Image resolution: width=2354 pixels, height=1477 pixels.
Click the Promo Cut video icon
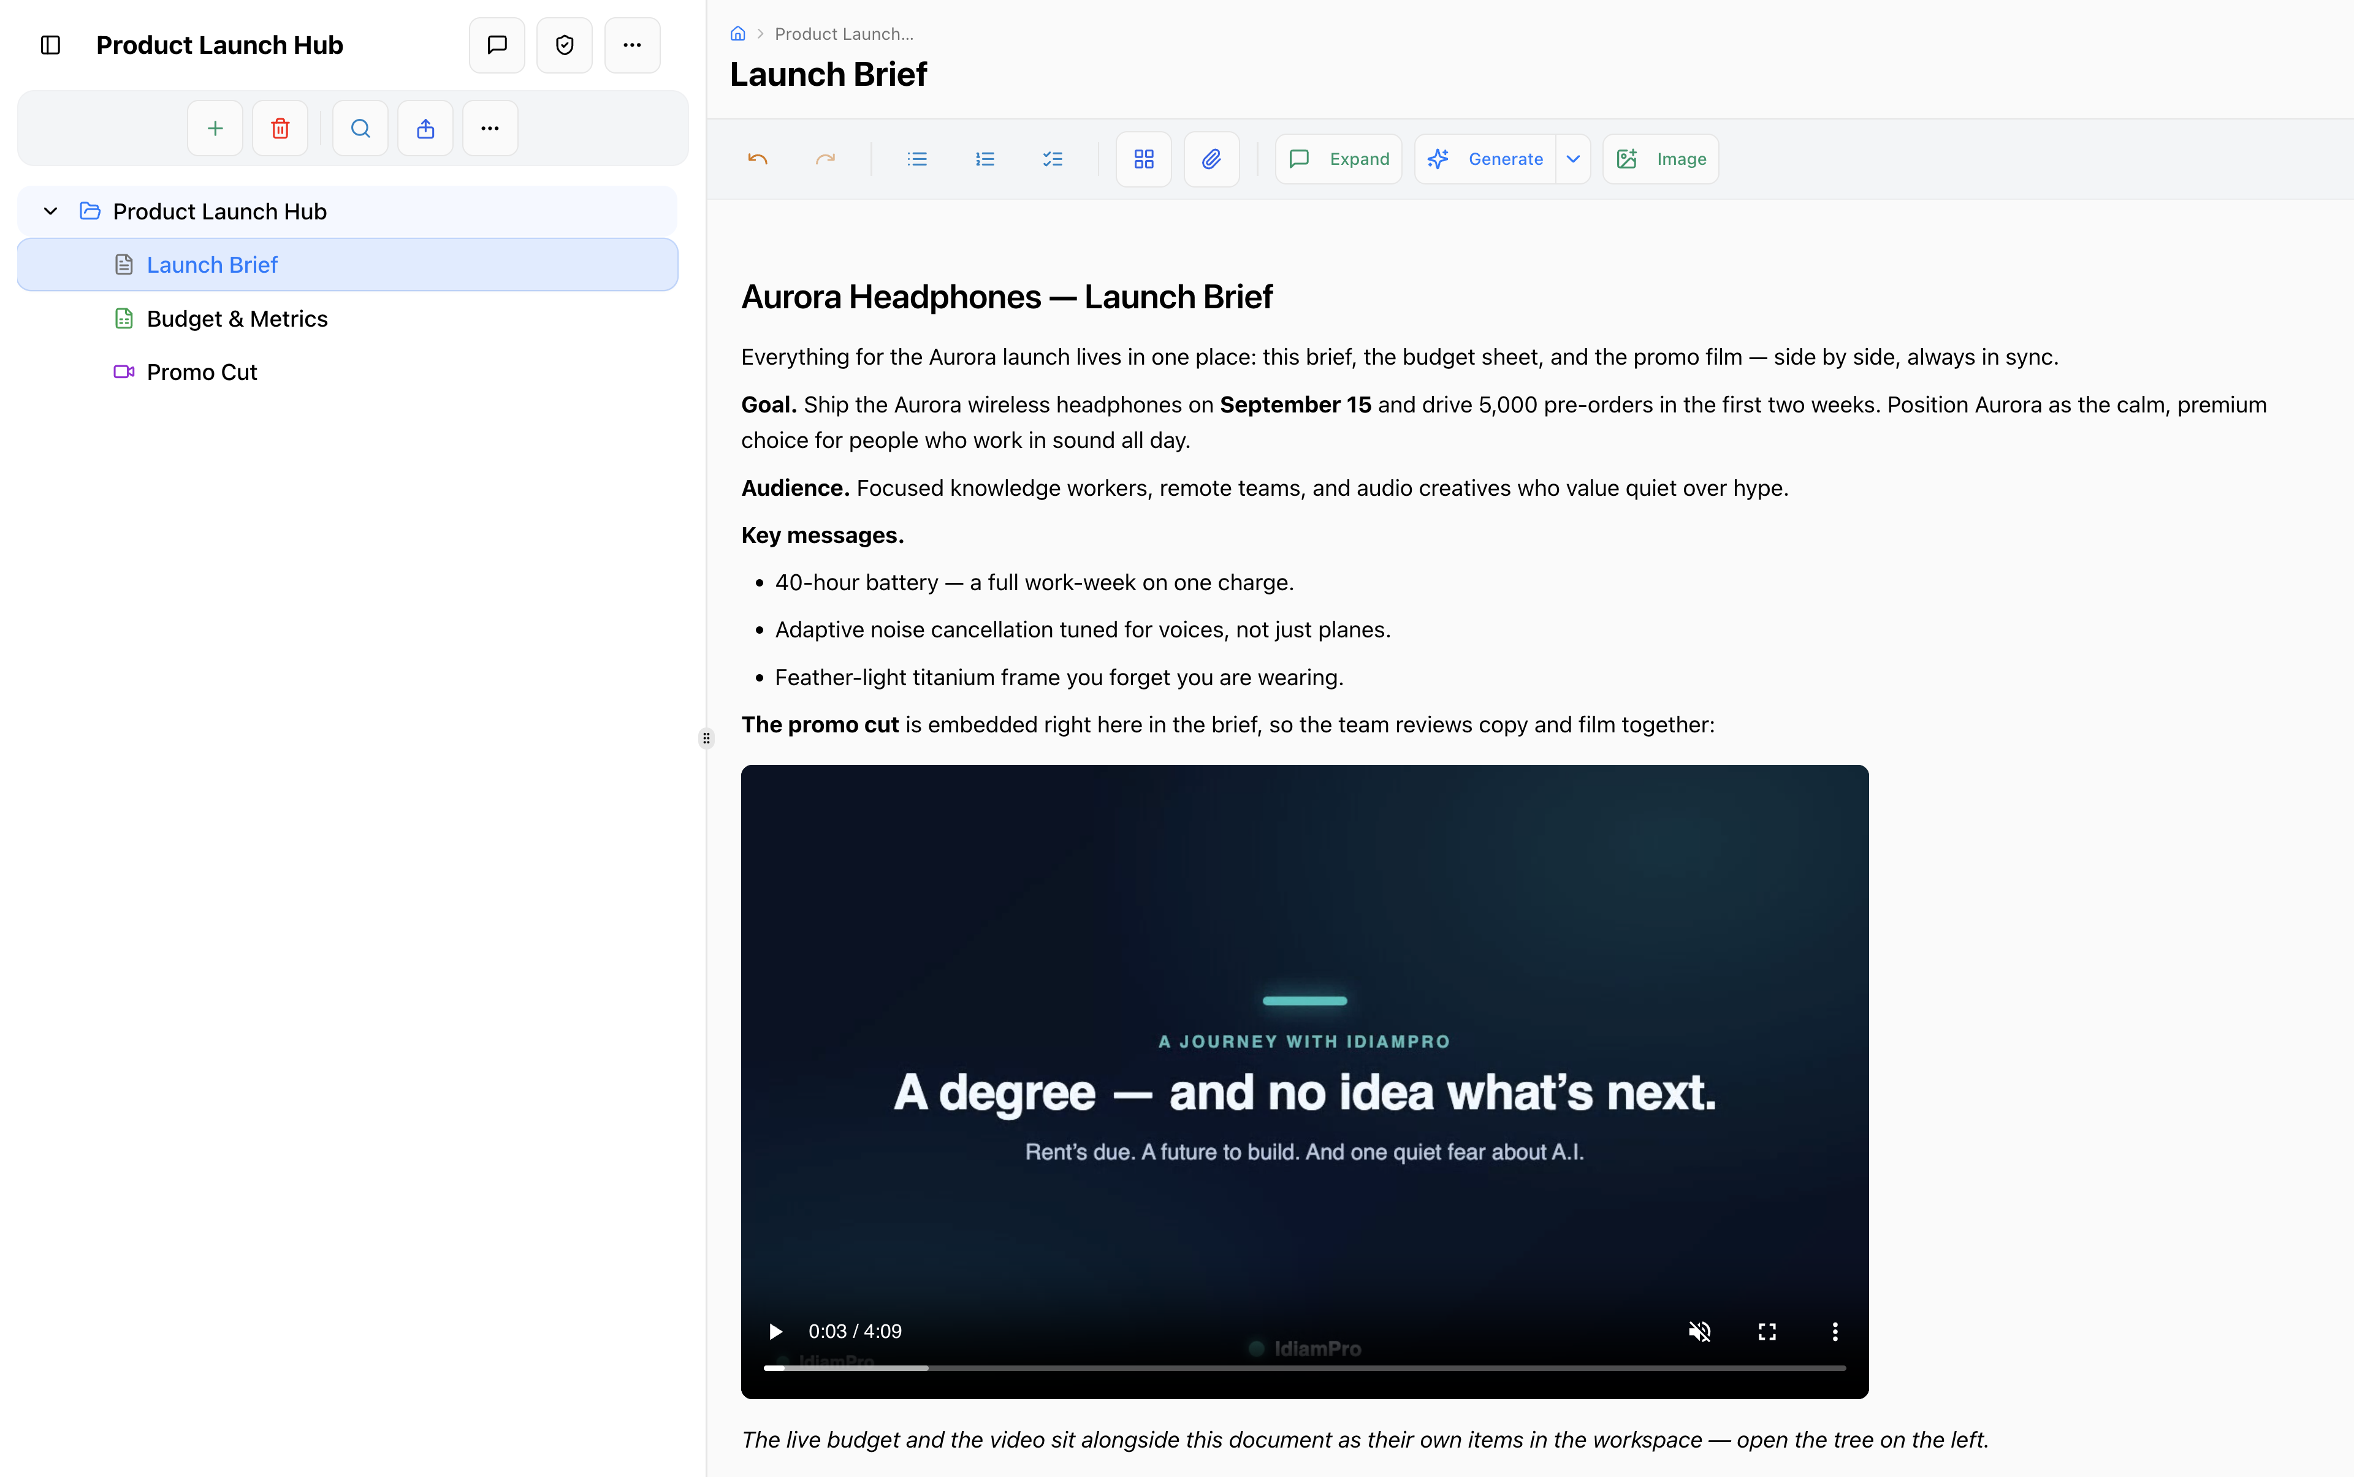(124, 372)
